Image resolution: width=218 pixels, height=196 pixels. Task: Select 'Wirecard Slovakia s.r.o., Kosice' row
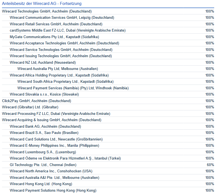click(108, 94)
